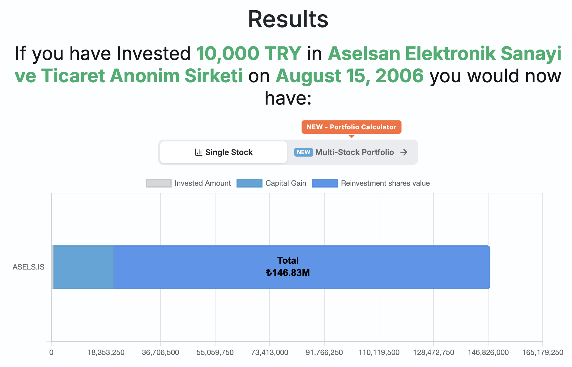The height and width of the screenshot is (367, 572).
Task: Toggle the Invested Amount legend swatch
Action: (159, 183)
